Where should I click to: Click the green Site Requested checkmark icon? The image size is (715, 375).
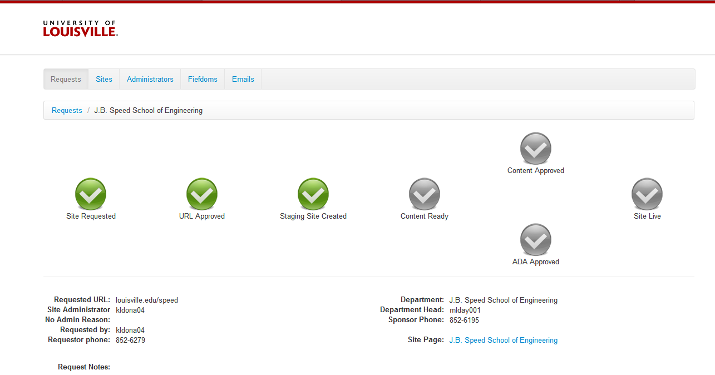91,194
